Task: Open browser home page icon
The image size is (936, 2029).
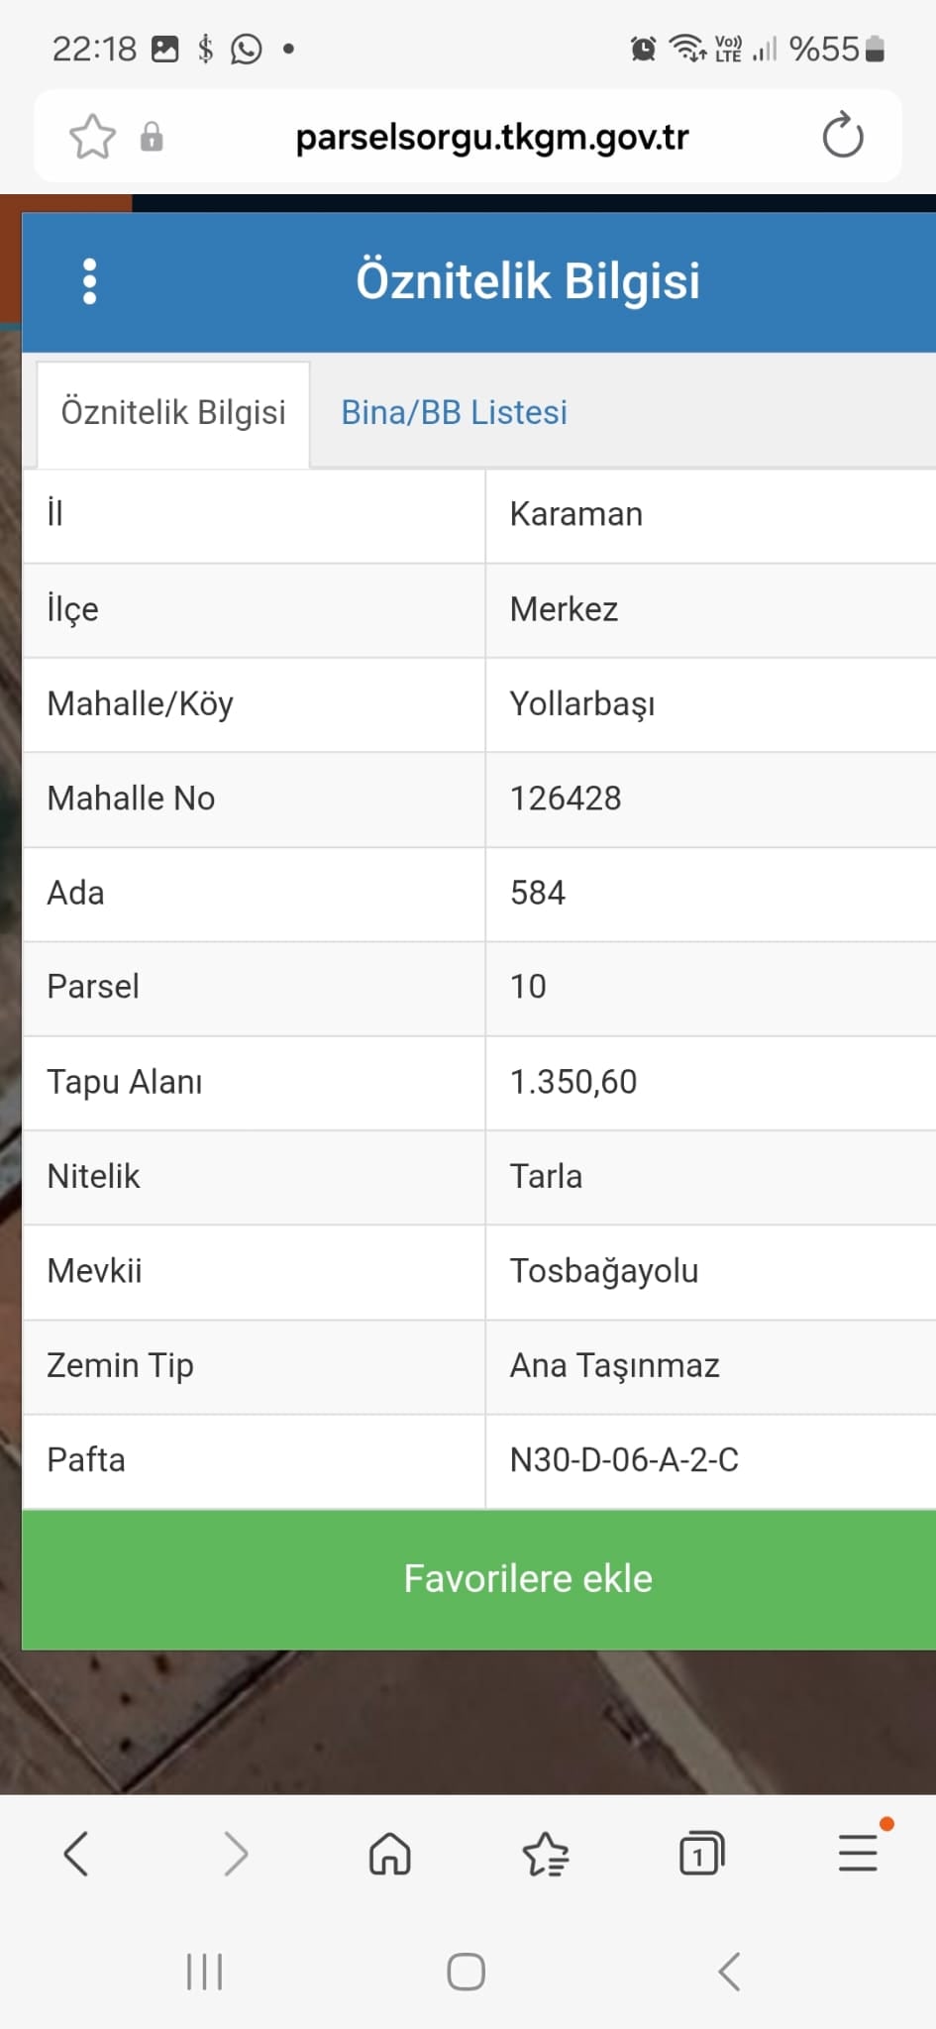Action: coord(389,1854)
